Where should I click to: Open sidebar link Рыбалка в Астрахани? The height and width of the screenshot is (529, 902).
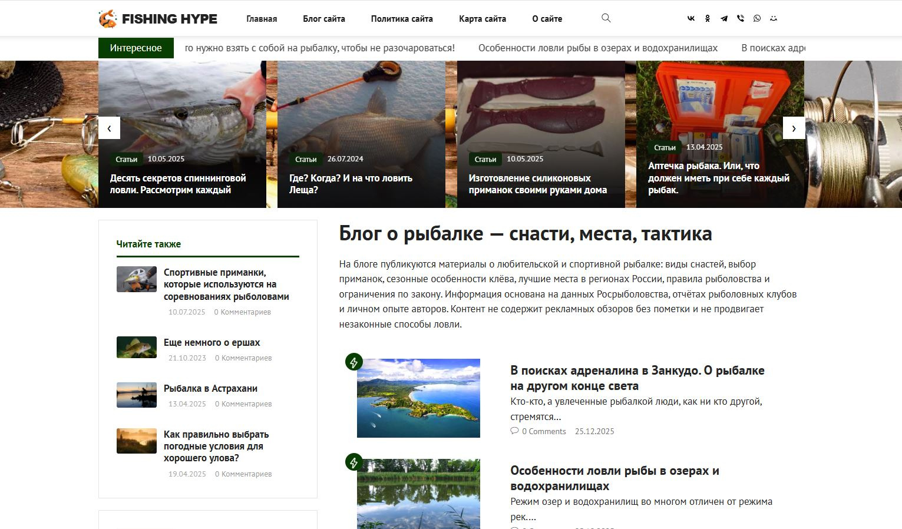[210, 388]
